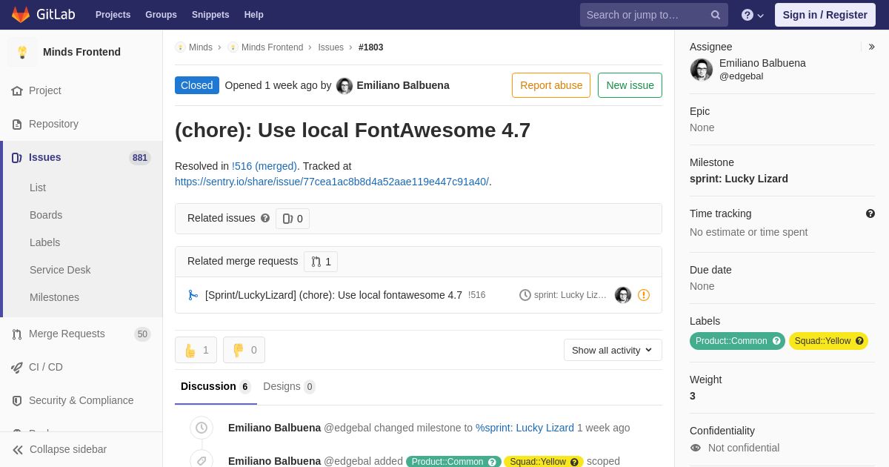The width and height of the screenshot is (889, 467).
Task: Click the Related issues help icon
Action: coord(265,218)
